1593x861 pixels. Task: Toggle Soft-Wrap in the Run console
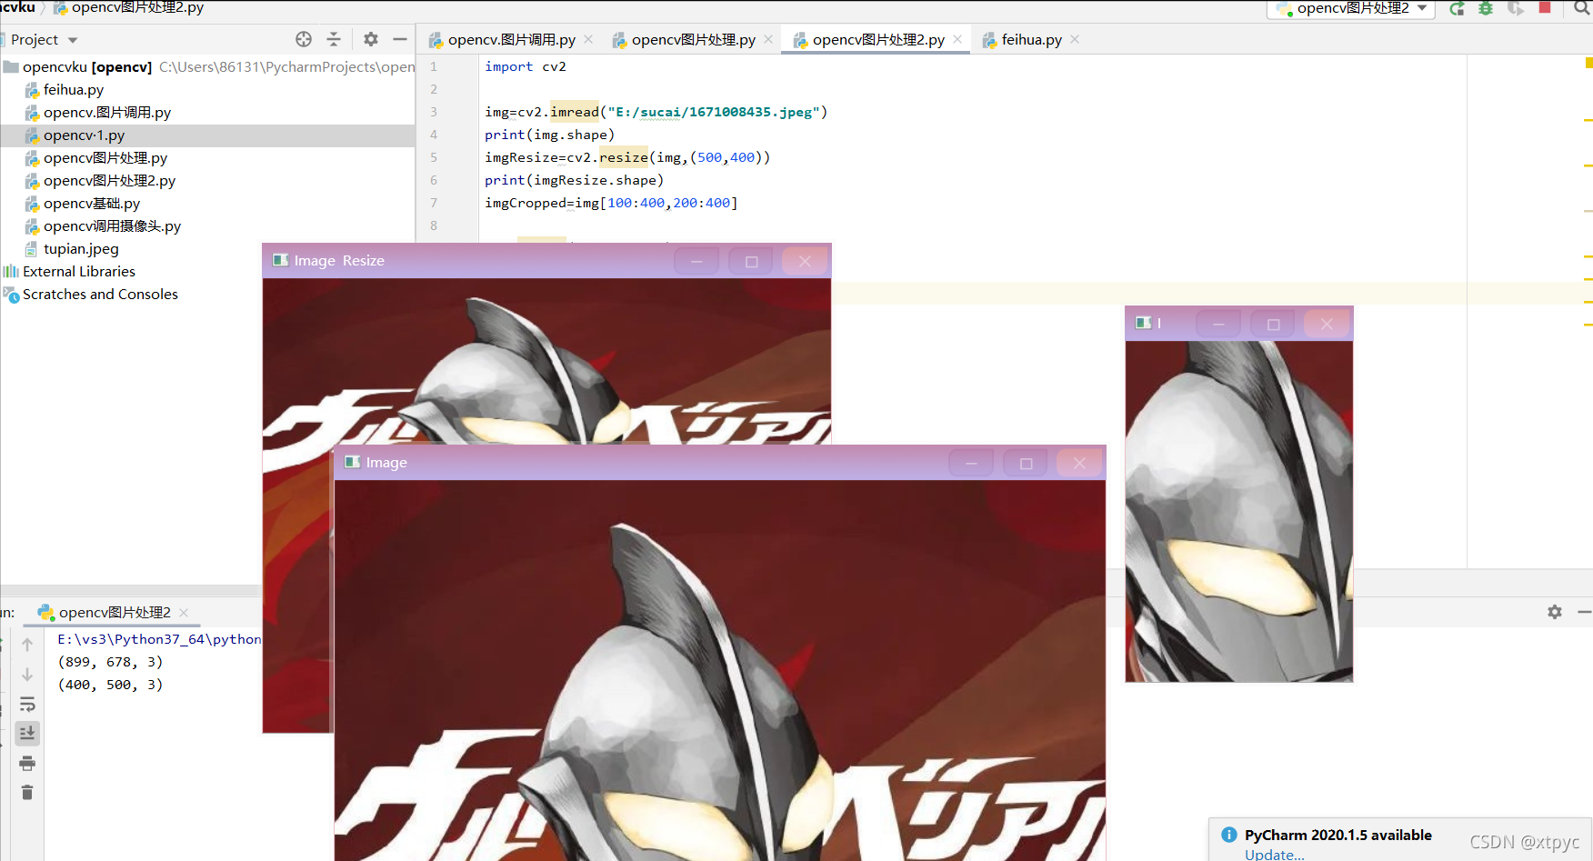27,705
